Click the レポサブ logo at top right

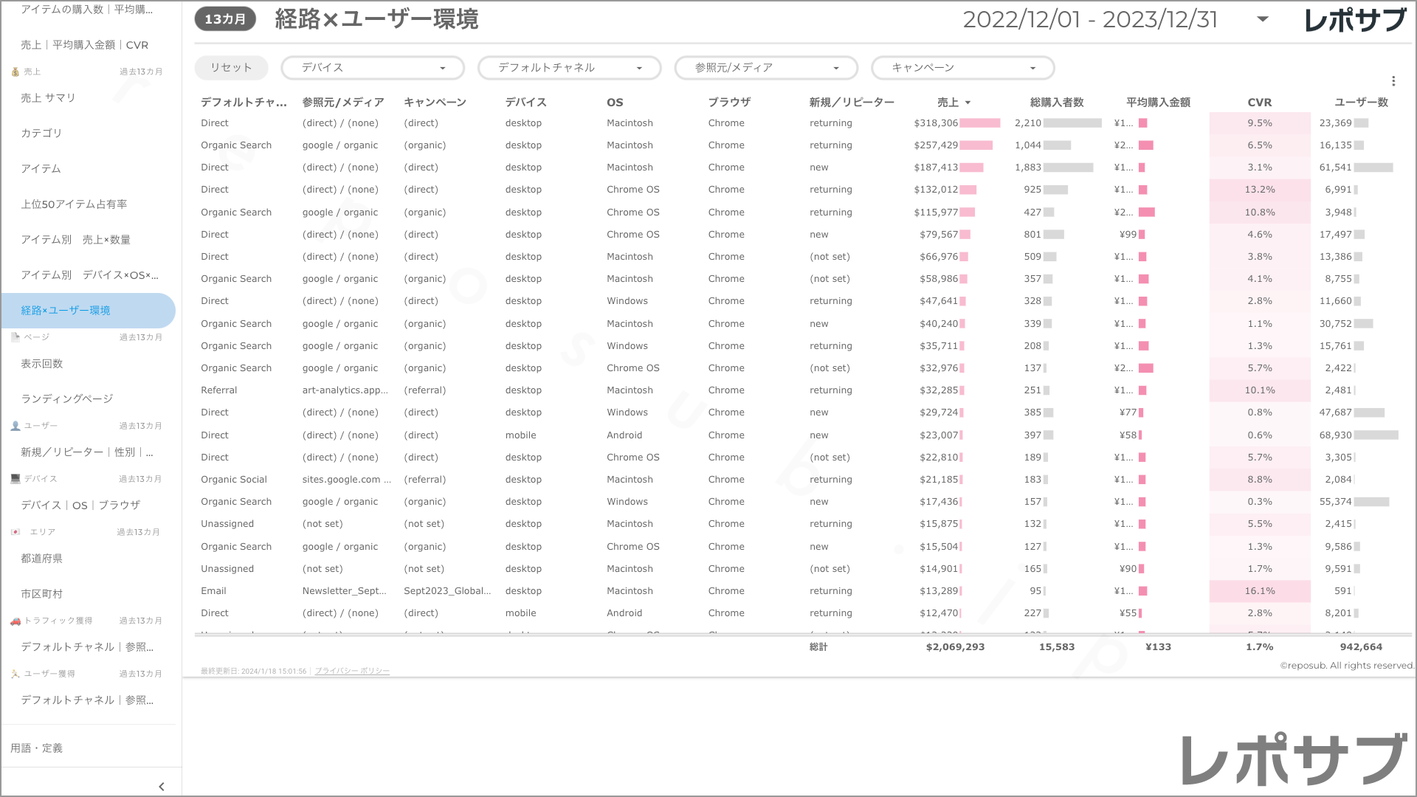tap(1355, 20)
